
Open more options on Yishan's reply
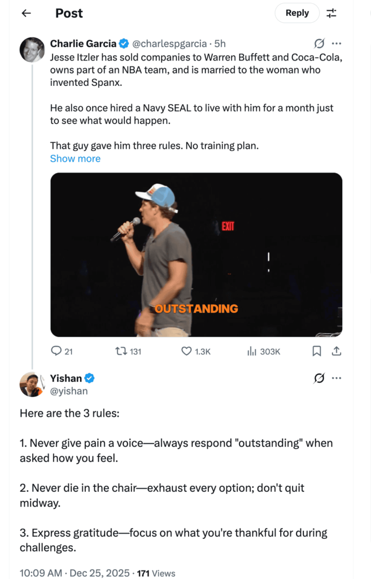337,378
